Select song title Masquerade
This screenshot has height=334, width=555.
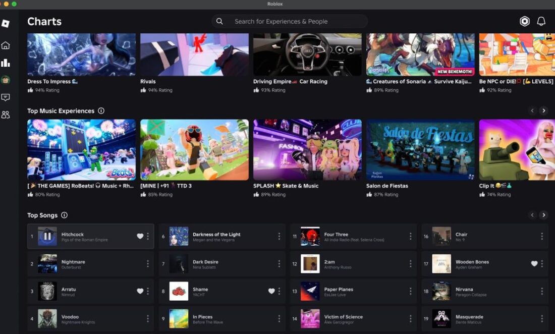(x=469, y=317)
